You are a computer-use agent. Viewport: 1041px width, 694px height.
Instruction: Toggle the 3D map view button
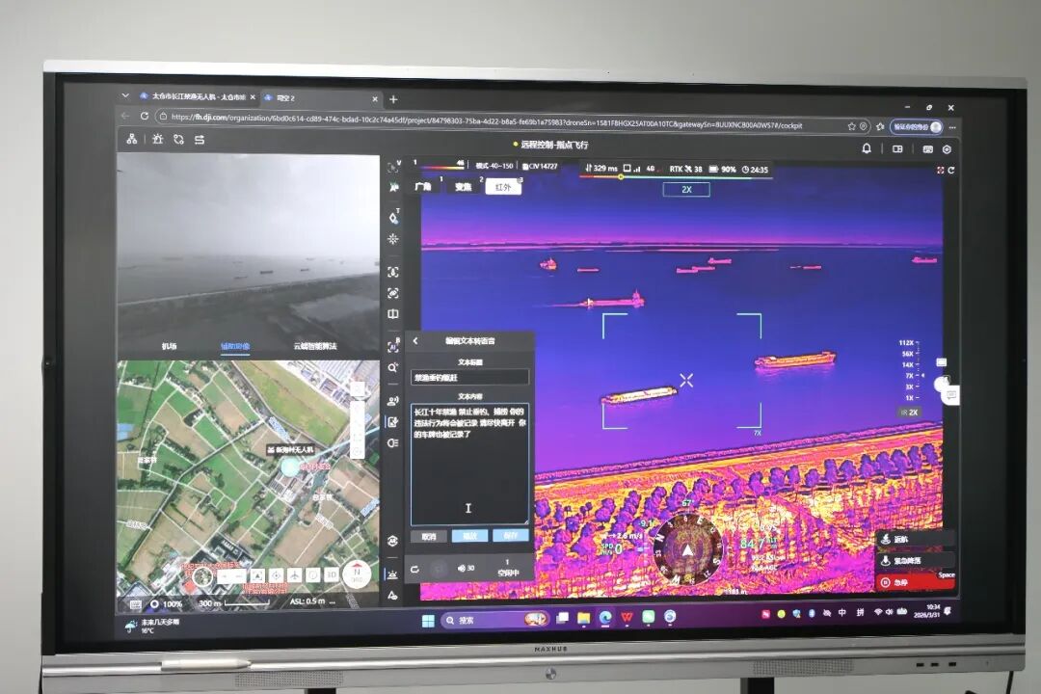tap(331, 575)
